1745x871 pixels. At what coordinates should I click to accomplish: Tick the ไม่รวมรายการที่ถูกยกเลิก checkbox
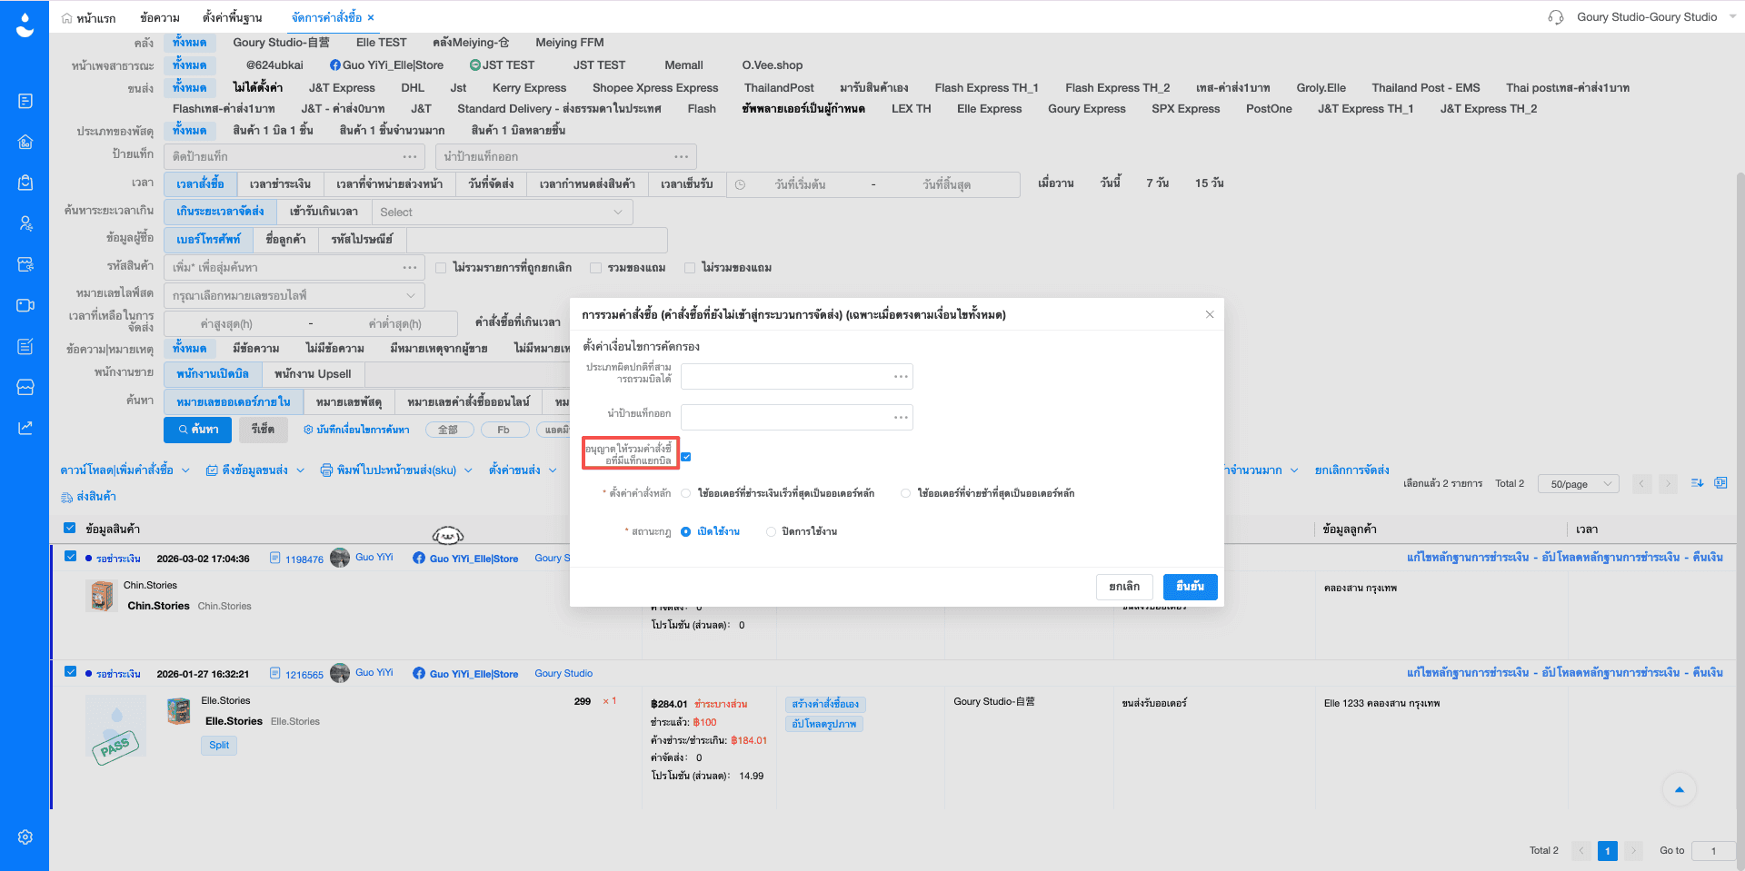click(441, 268)
